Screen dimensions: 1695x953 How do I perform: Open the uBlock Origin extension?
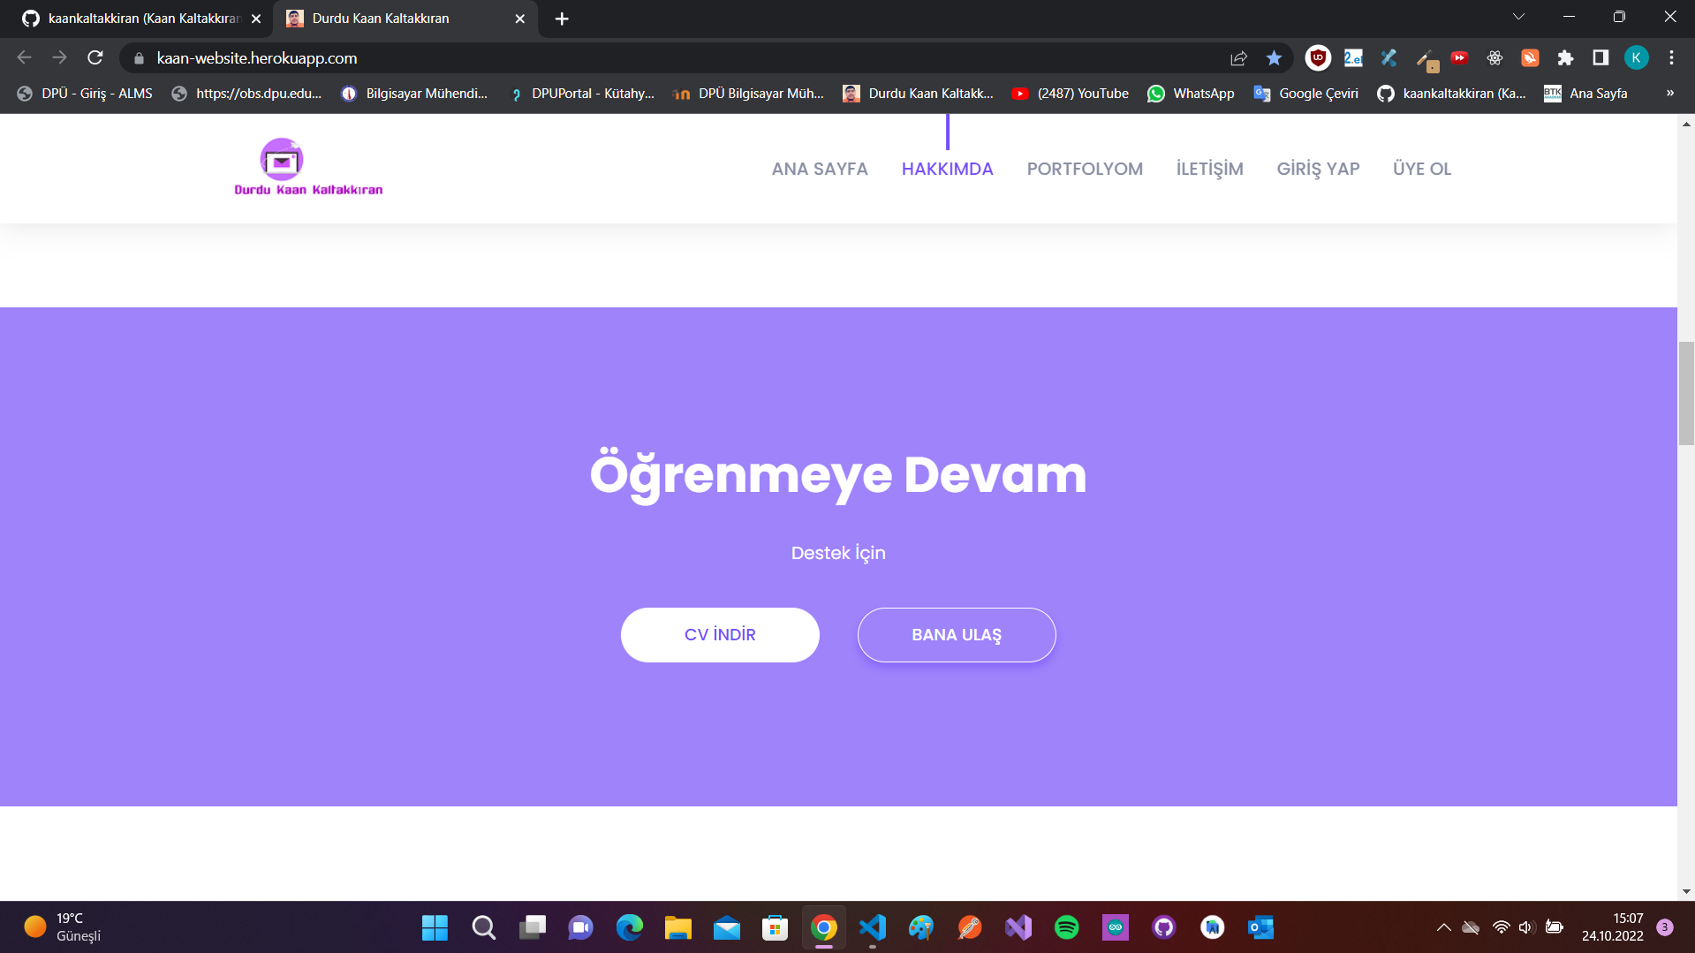coord(1317,58)
